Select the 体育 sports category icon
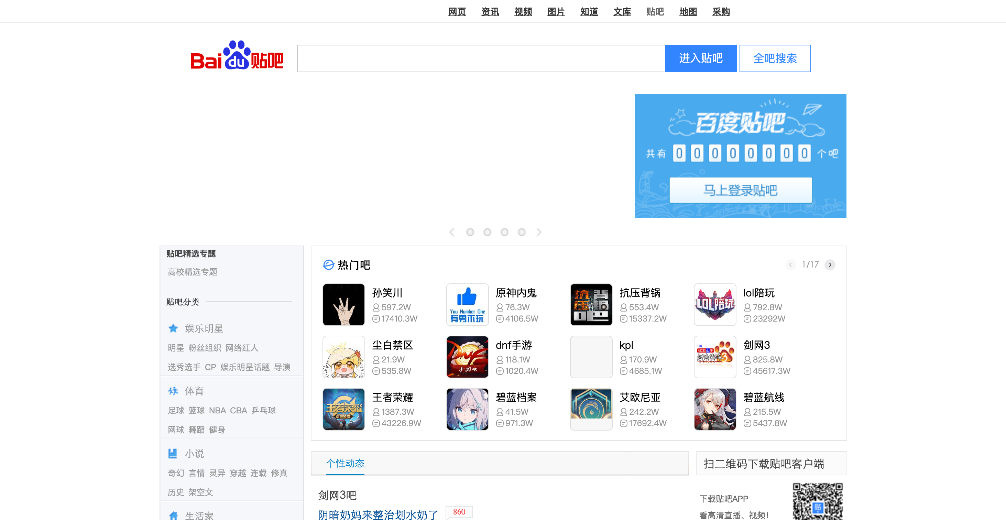 pos(173,391)
